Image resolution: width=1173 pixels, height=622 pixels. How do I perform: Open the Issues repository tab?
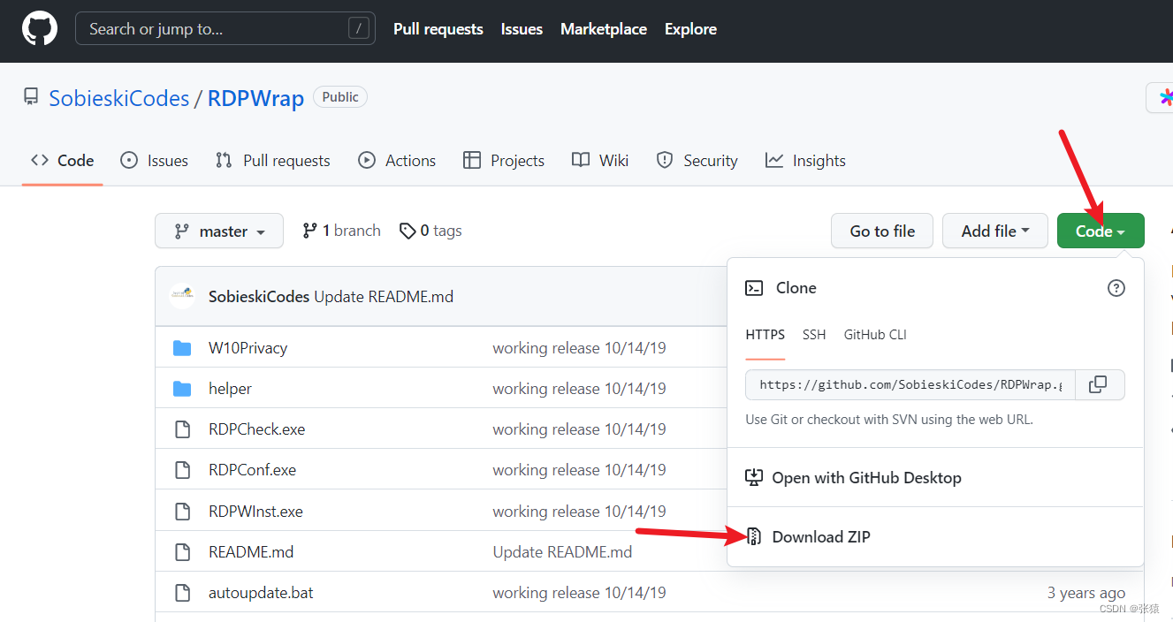pos(155,161)
